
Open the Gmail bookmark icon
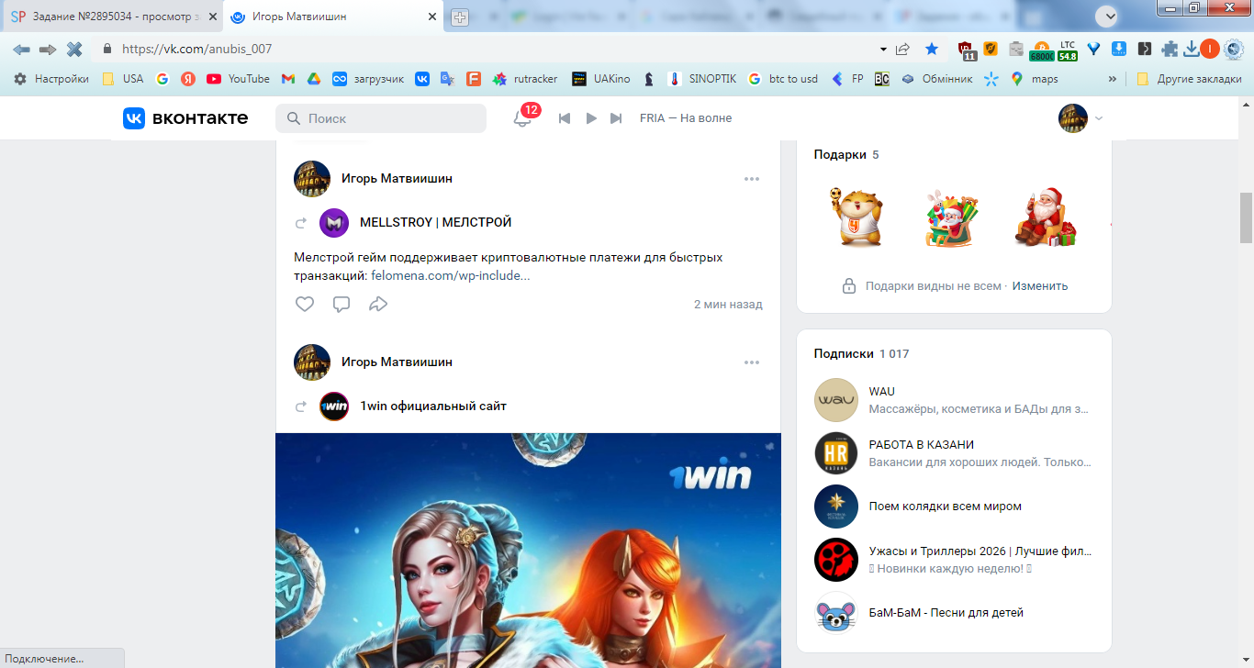coord(287,79)
